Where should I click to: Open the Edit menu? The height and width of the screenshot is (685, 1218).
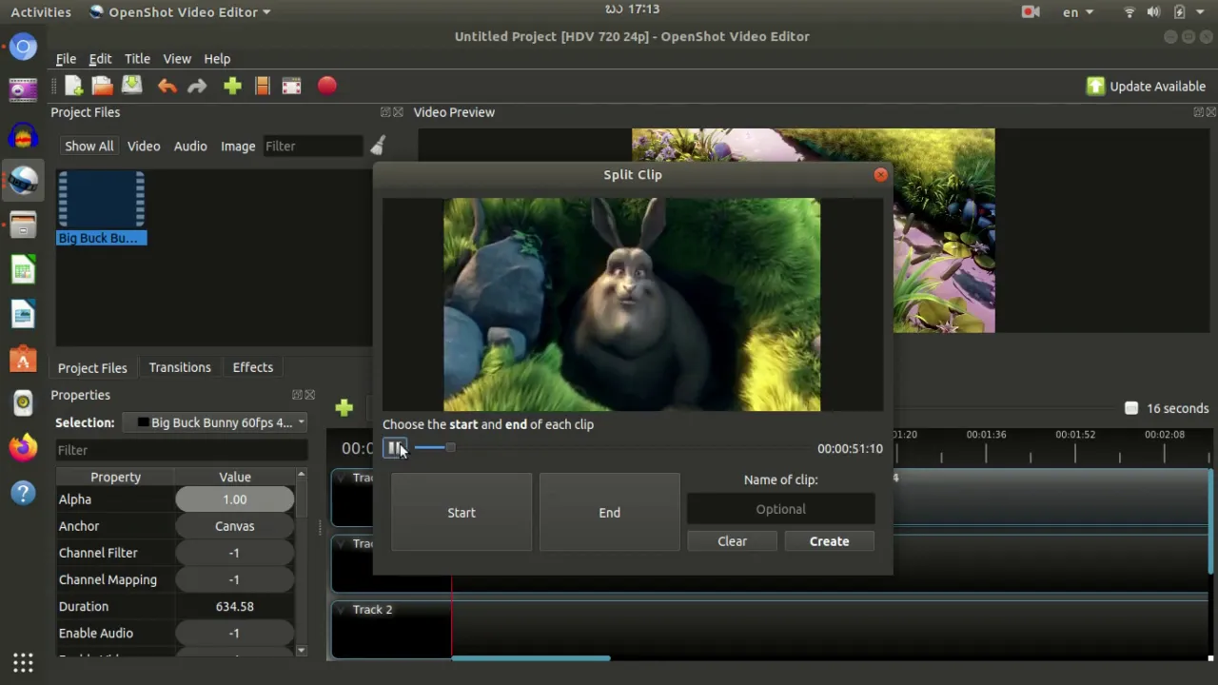100,59
